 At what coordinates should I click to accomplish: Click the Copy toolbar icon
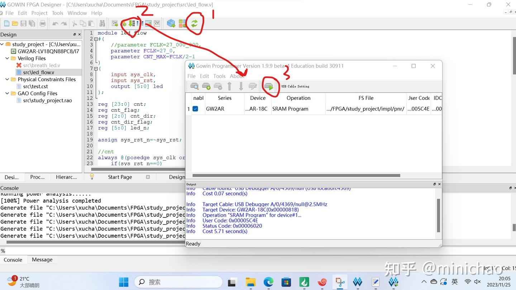tap(83, 24)
